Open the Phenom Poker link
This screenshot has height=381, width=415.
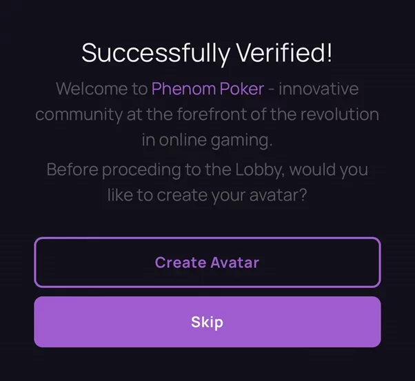[x=207, y=89]
